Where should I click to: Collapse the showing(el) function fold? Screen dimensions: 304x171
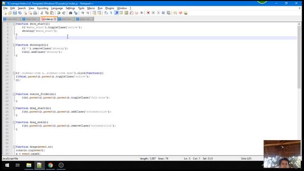click(x=14, y=45)
